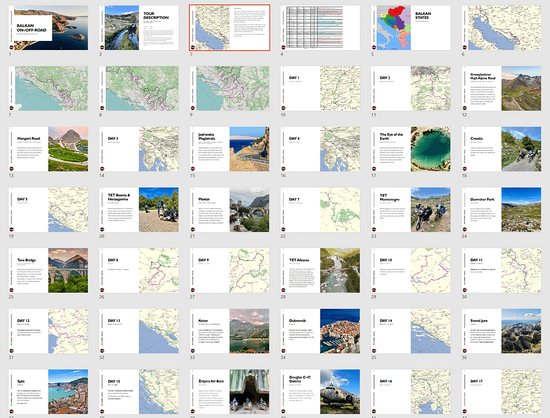The image size is (550, 418).
Task: Open the DAY 13 slide
Action: [x=139, y=331]
